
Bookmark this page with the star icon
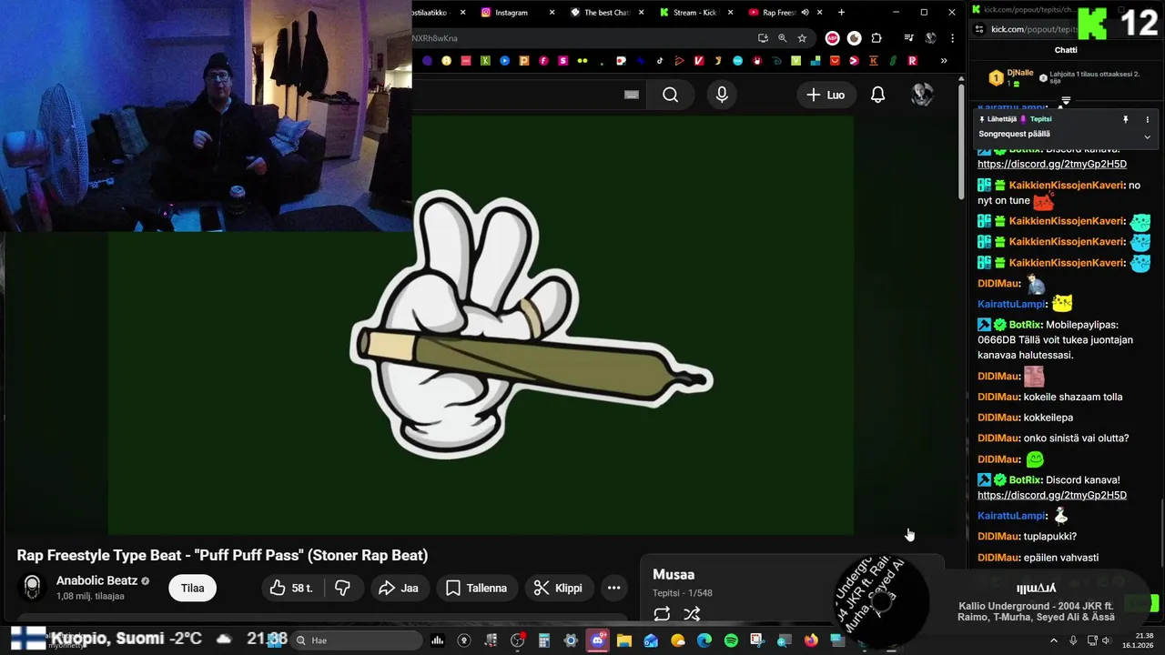click(x=802, y=38)
